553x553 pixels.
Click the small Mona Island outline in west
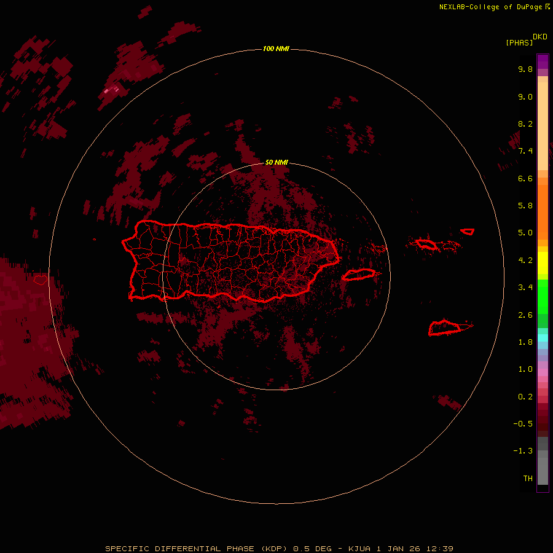41,280
